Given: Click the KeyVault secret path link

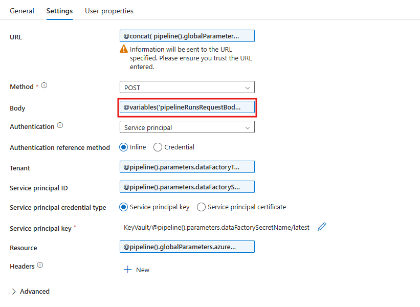Looking at the screenshot, I should click(x=217, y=227).
